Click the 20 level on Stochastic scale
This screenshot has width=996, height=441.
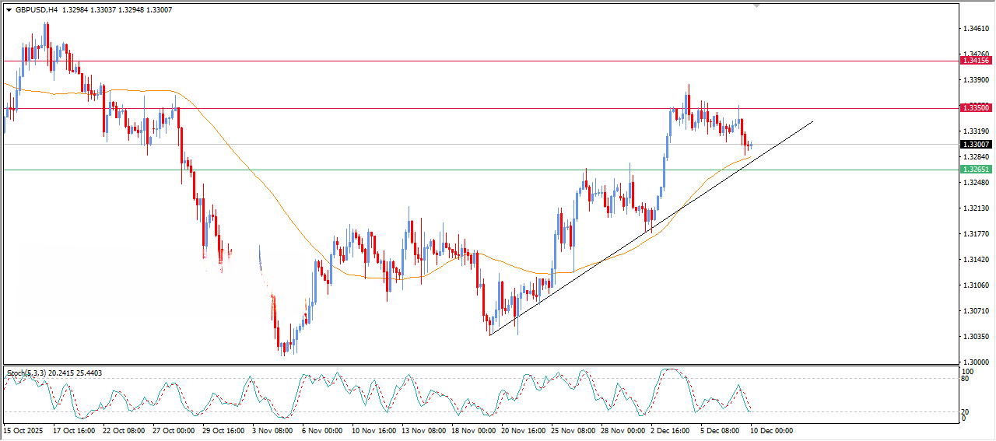click(x=966, y=411)
